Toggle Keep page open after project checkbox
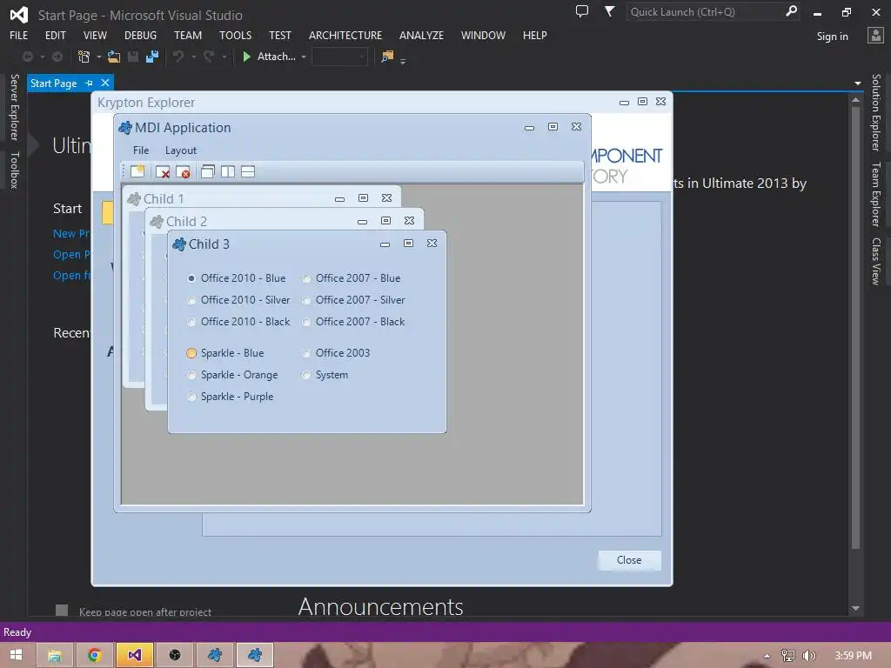The height and width of the screenshot is (668, 891). 62,611
